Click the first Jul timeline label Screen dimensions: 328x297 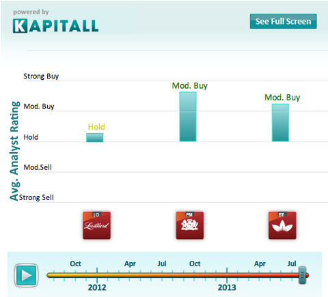point(162,264)
